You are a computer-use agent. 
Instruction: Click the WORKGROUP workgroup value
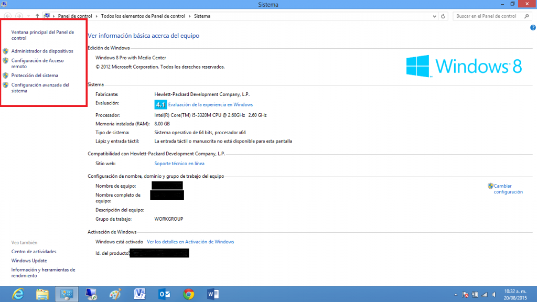[x=169, y=219]
